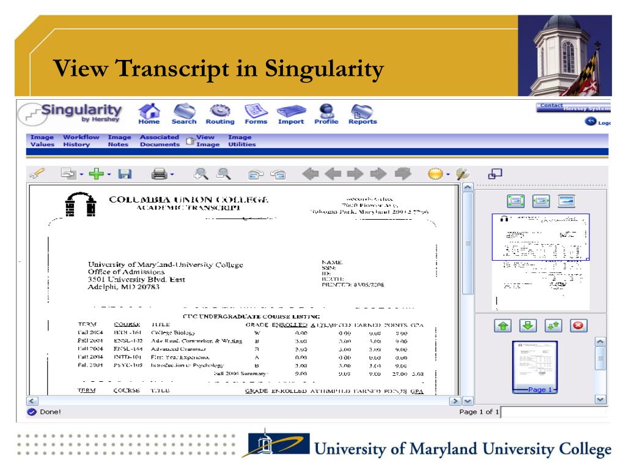
Task: Print the image using the printer icon
Action: point(160,174)
